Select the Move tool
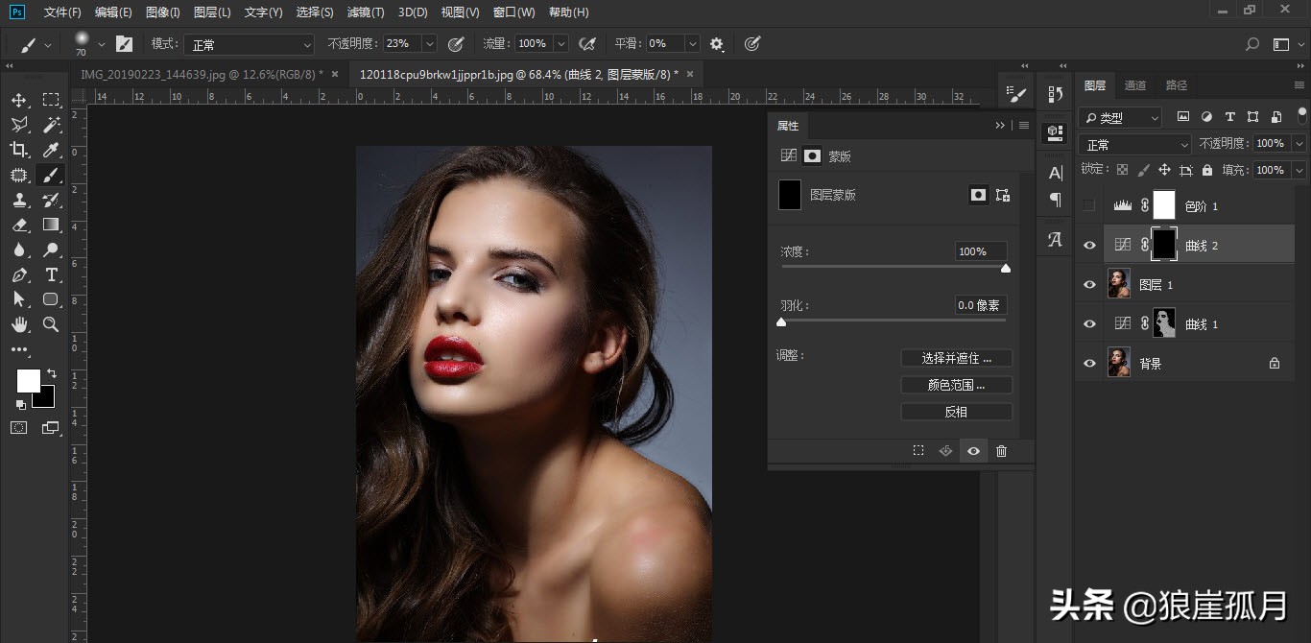This screenshot has height=643, width=1311. click(x=19, y=100)
